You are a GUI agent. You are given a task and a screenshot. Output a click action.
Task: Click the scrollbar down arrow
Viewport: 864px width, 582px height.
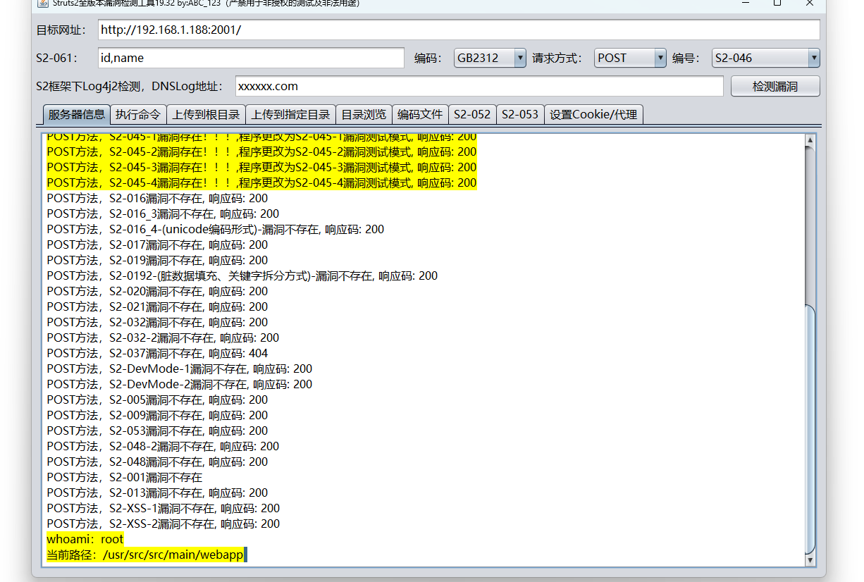(810, 560)
